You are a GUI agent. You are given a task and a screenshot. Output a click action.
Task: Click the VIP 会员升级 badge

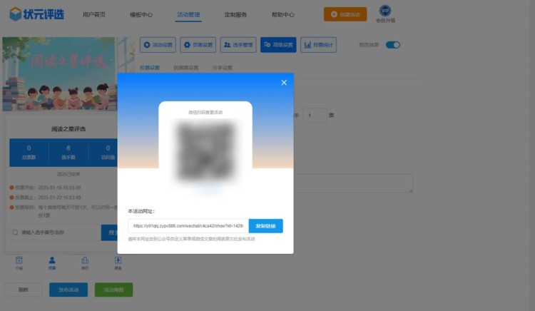(384, 14)
